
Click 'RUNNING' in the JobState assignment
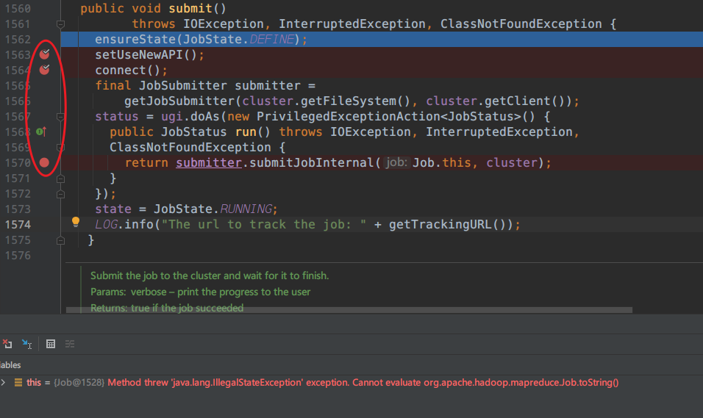tap(246, 209)
